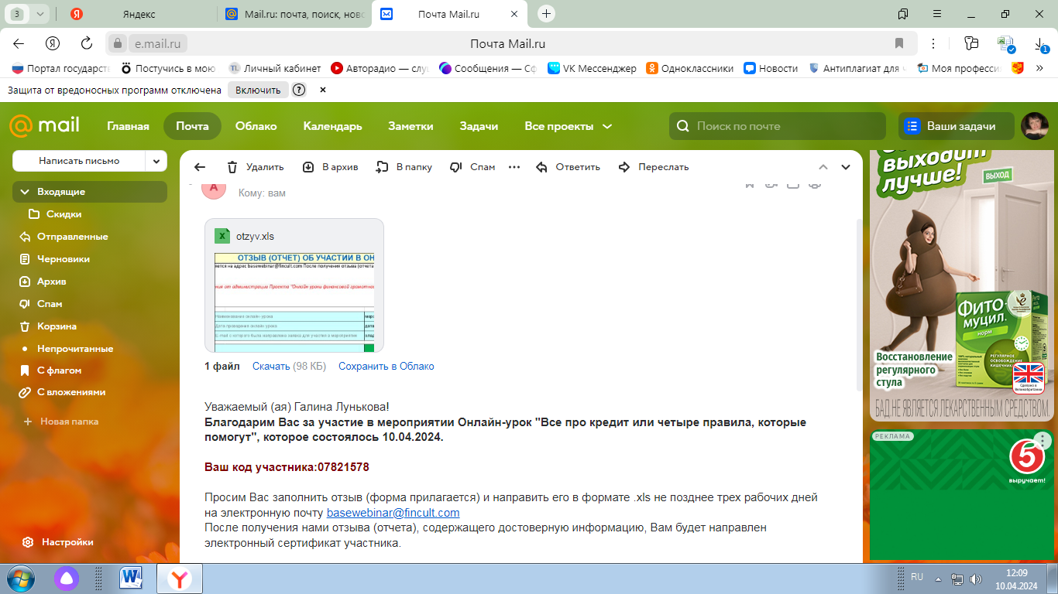
Task: Bookmark page icon in address bar
Action: click(x=899, y=43)
